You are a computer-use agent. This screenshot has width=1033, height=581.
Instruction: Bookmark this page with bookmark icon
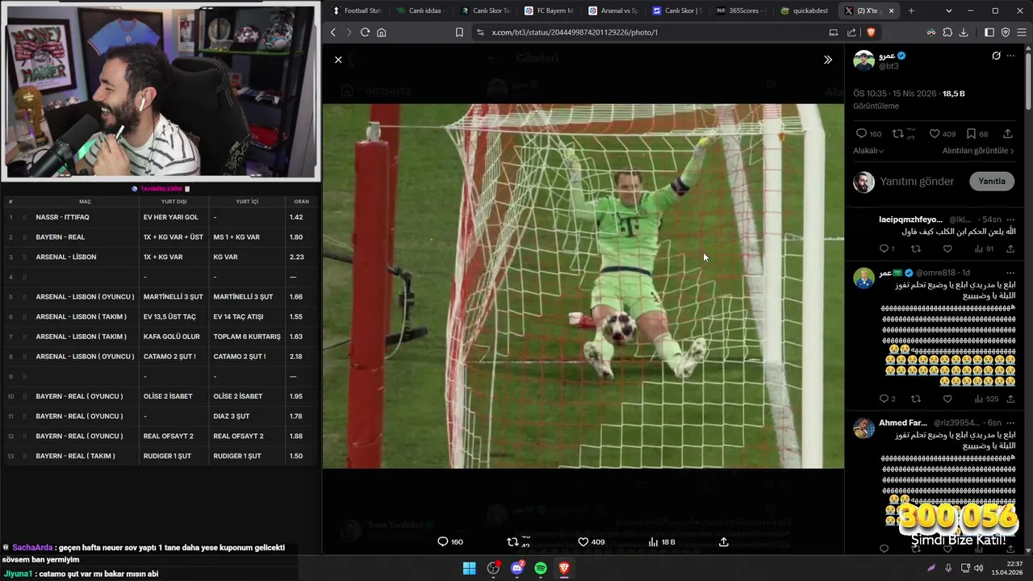[459, 32]
